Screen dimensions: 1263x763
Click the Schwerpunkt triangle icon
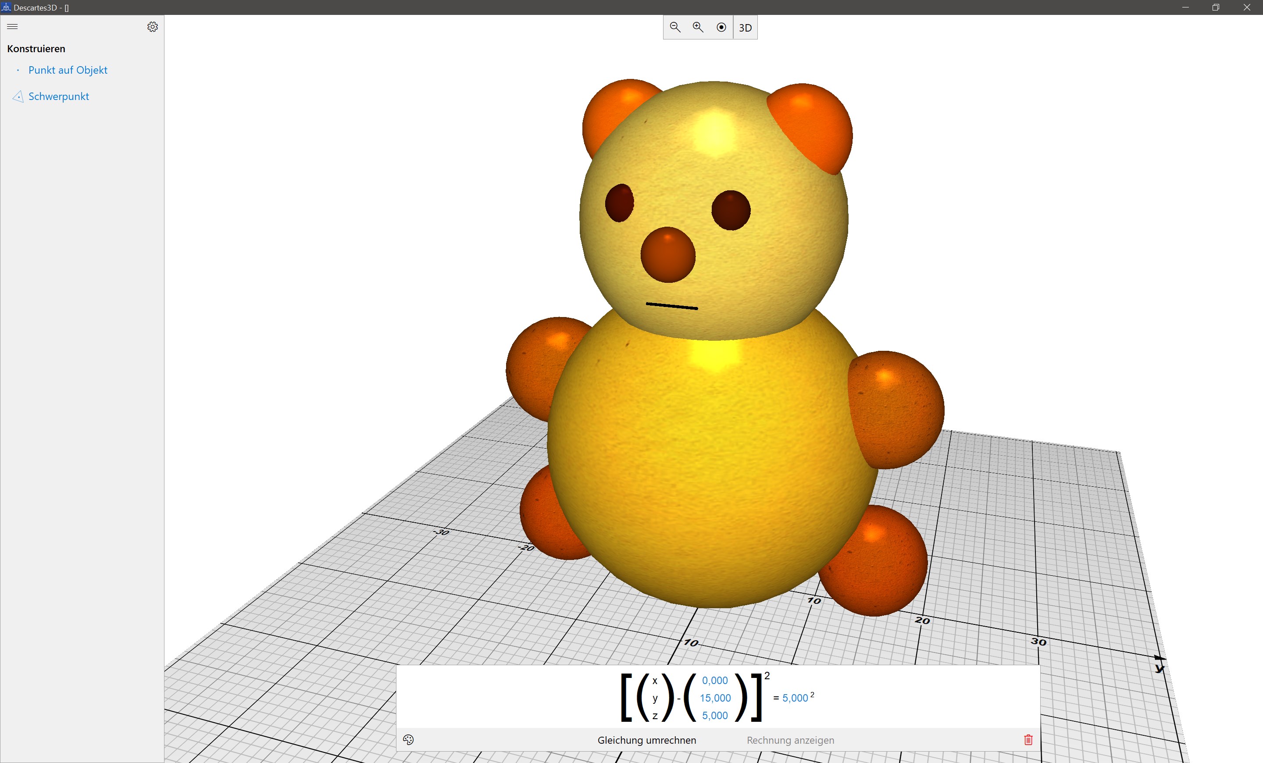click(x=18, y=96)
